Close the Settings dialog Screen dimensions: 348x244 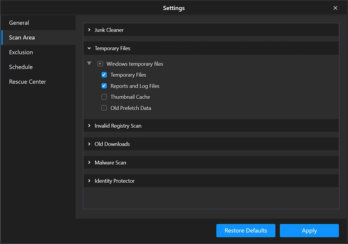(335, 8)
